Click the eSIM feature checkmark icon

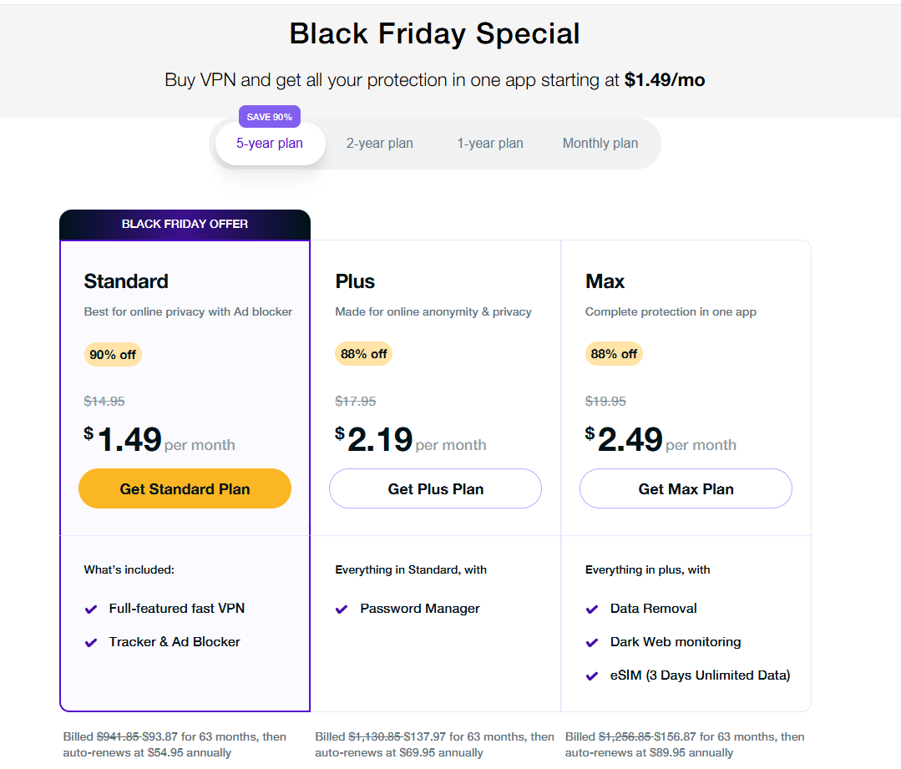592,676
